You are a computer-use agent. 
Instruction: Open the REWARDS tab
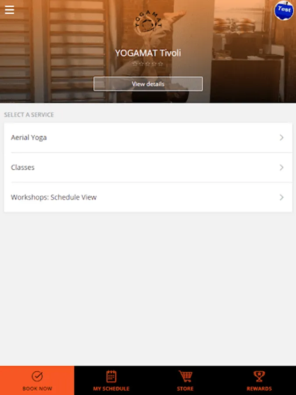tap(259, 381)
